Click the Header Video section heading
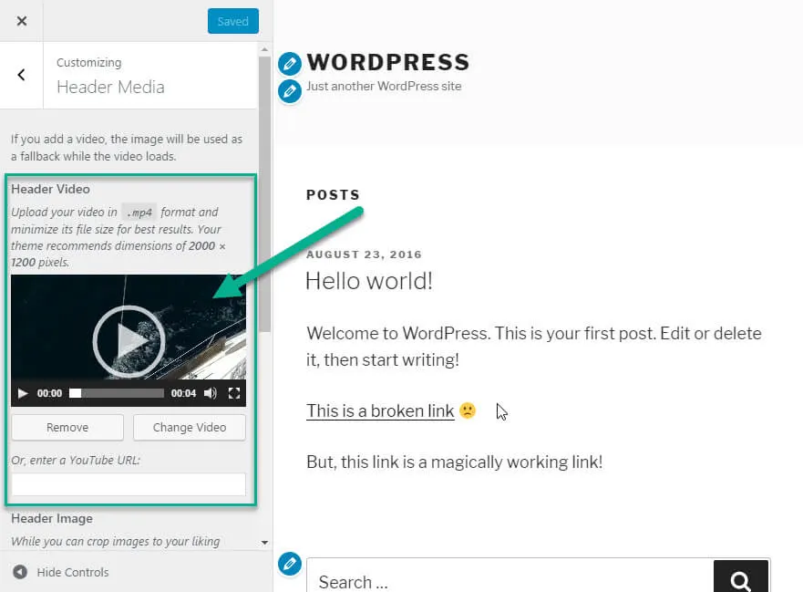Image resolution: width=803 pixels, height=592 pixels. pos(51,189)
